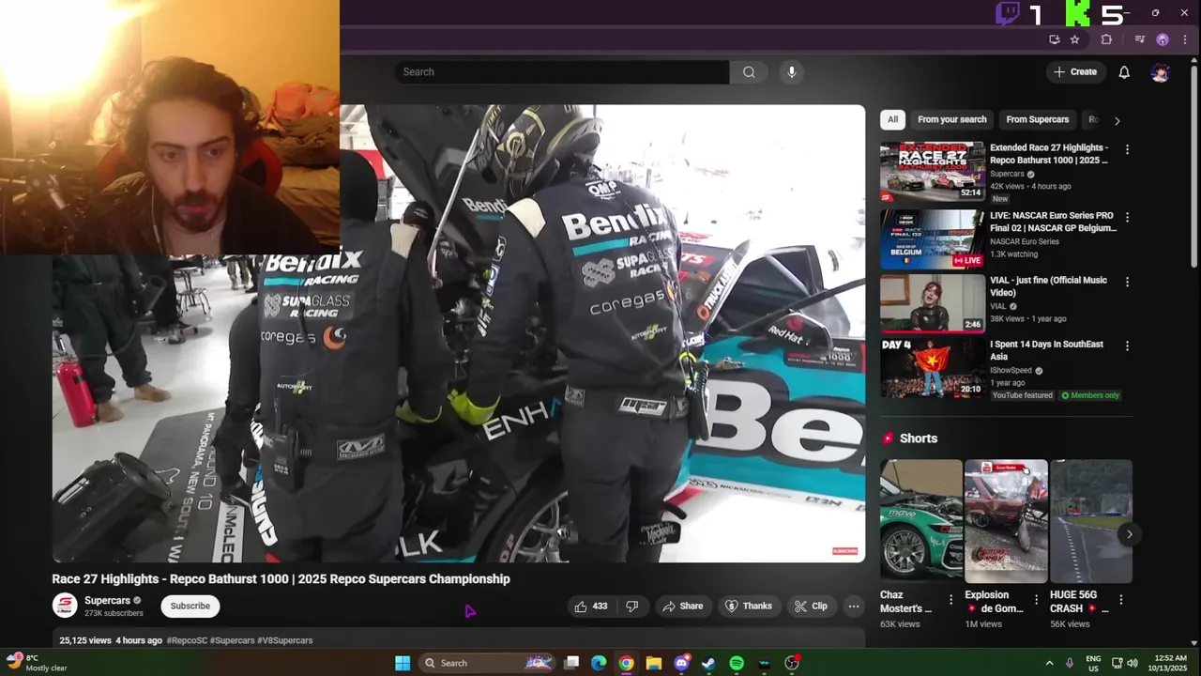Subscribe to the Supercars channel
The image size is (1201, 676).
[190, 607]
